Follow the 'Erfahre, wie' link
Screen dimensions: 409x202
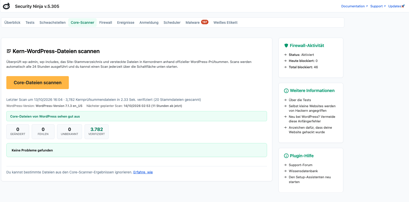(143, 172)
